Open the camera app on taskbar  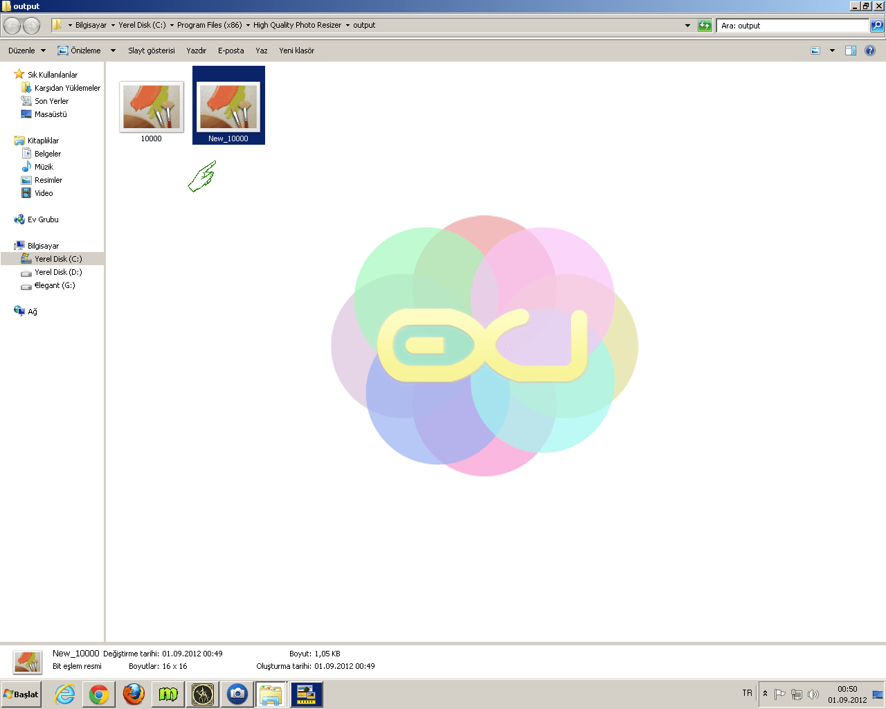237,694
